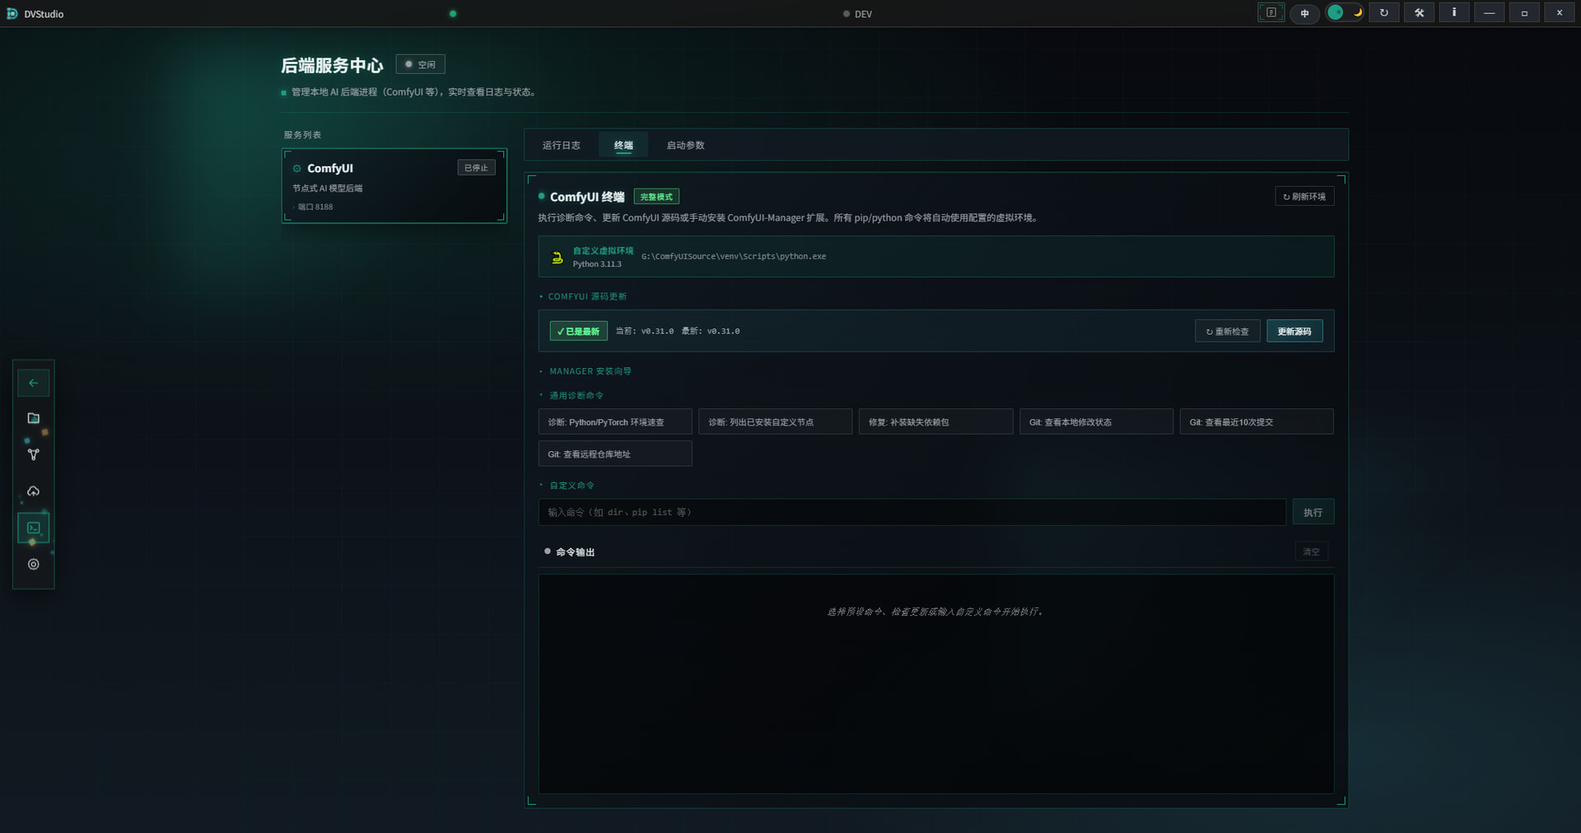Run 诊断: Python/PyTorch 环境速查
Image resolution: width=1581 pixels, height=833 pixels.
coord(615,421)
